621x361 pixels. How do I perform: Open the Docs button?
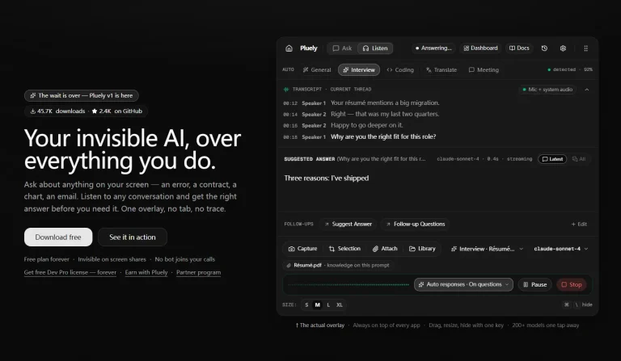click(x=519, y=48)
